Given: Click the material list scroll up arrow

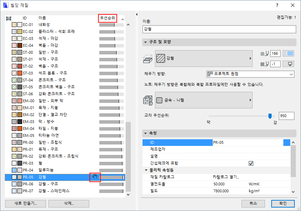Looking at the screenshot, I should click(128, 25).
